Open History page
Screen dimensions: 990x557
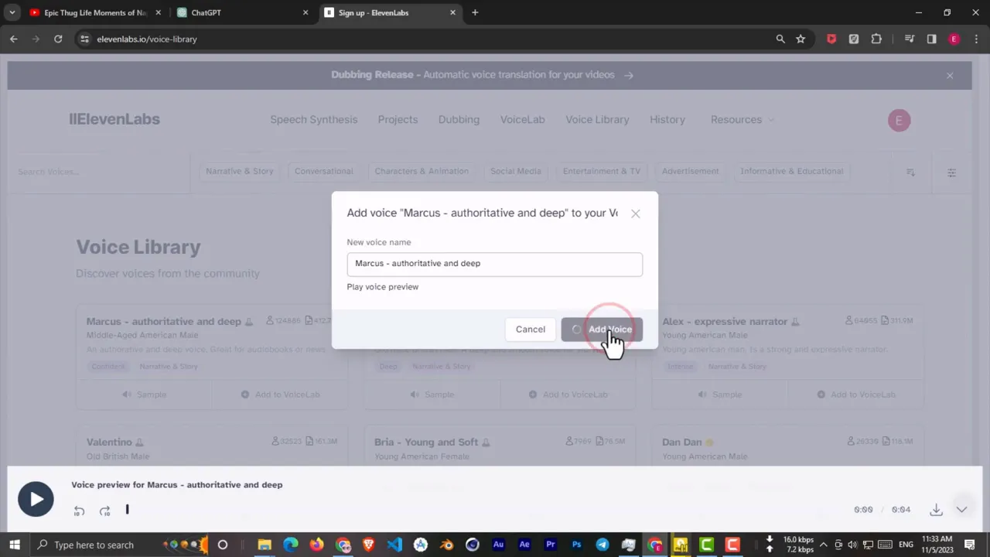(x=667, y=120)
